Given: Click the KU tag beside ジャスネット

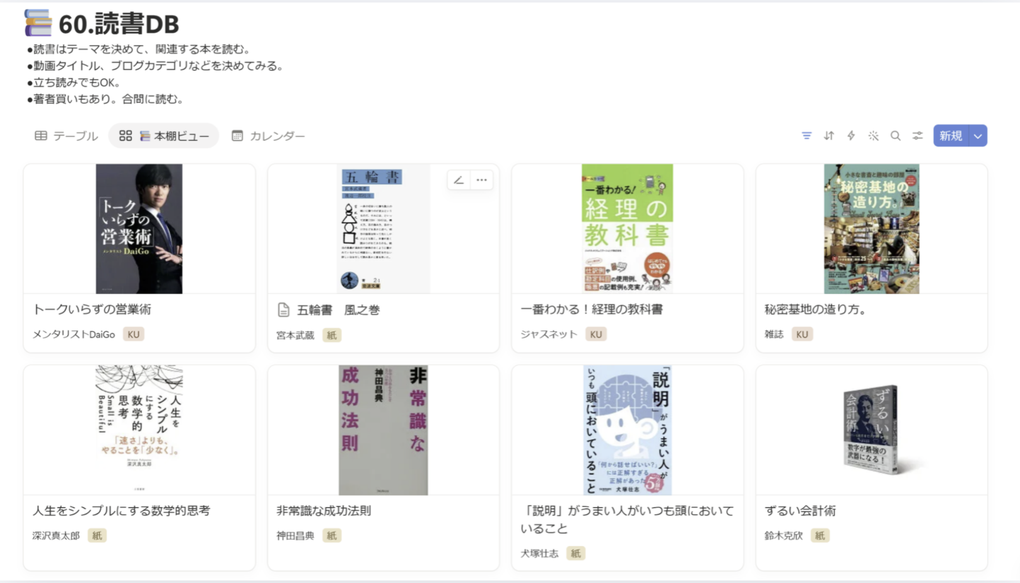Looking at the screenshot, I should [x=596, y=334].
